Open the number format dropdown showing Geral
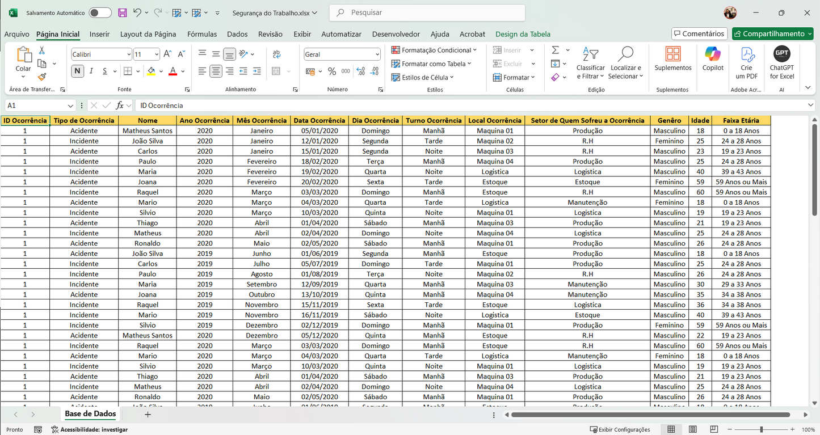 (339, 54)
